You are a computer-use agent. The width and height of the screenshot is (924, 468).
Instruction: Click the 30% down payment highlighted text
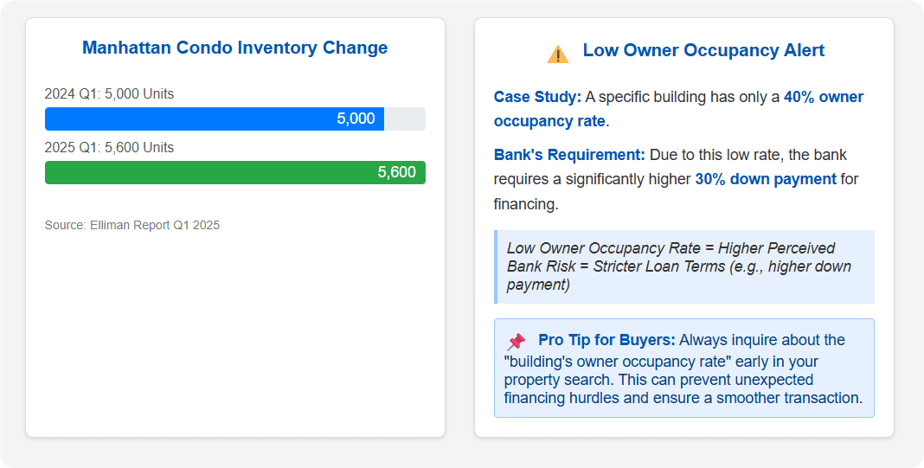(765, 179)
